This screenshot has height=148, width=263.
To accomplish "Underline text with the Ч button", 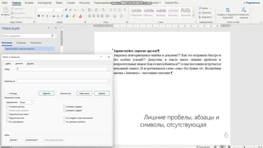I will [47, 16].
